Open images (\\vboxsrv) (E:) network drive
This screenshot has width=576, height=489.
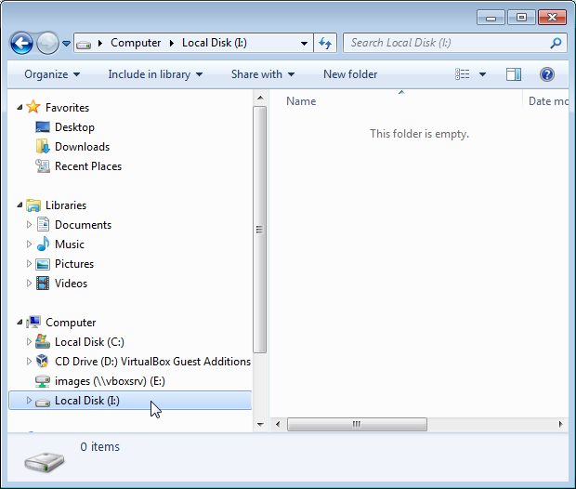coord(110,381)
